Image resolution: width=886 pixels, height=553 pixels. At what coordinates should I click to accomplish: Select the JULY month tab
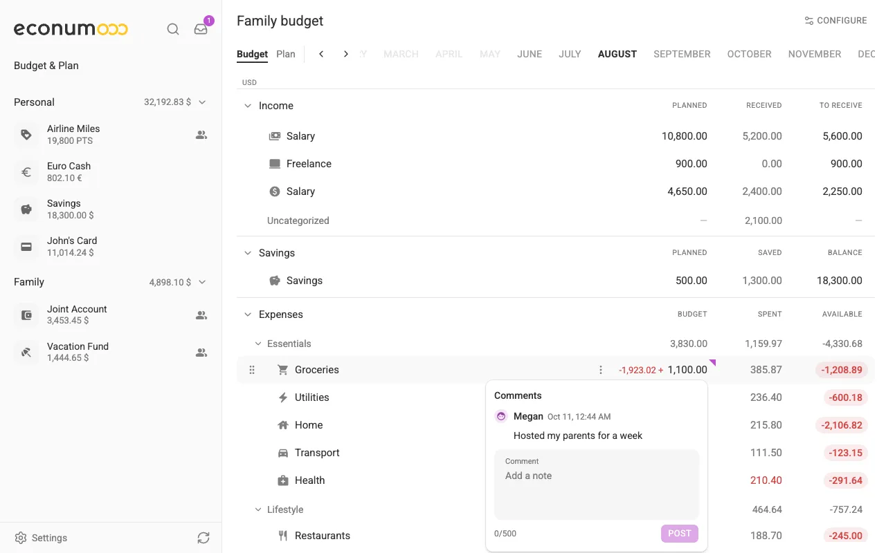click(570, 54)
